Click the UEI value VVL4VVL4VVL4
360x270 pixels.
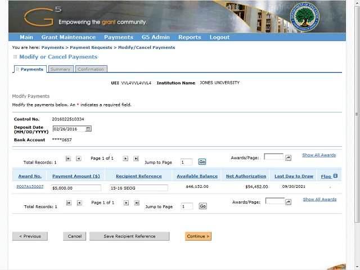coord(136,83)
